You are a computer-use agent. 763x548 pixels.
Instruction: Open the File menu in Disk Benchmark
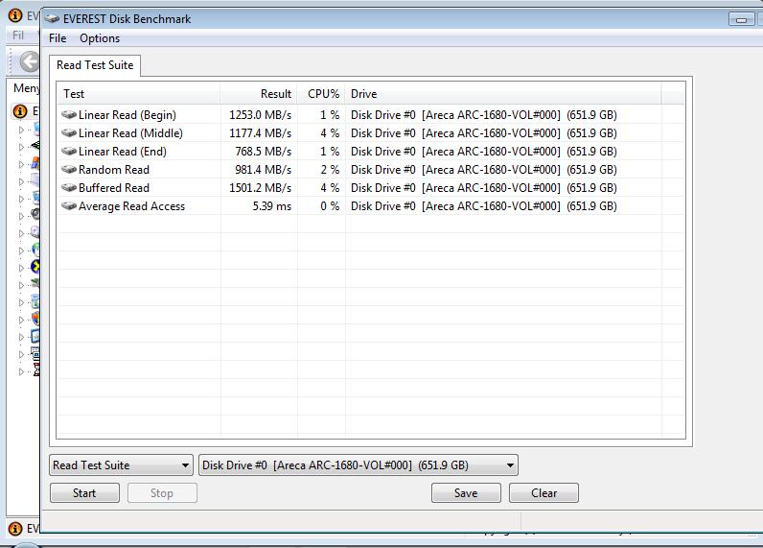click(x=58, y=38)
